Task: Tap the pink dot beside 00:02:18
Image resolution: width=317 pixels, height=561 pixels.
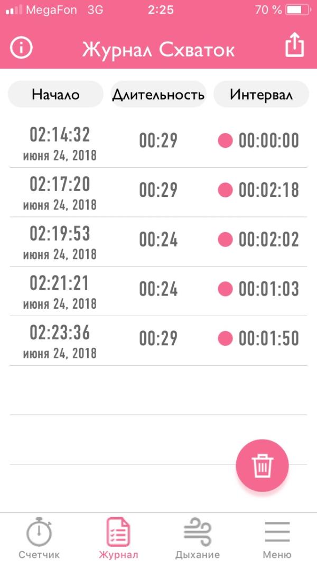Action: pos(226,190)
